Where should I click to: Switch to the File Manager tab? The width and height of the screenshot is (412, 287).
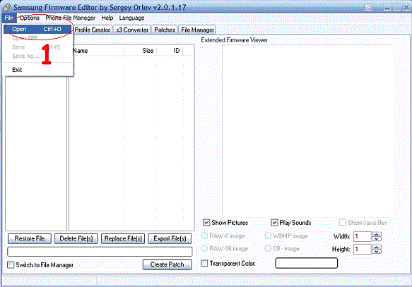tap(197, 30)
